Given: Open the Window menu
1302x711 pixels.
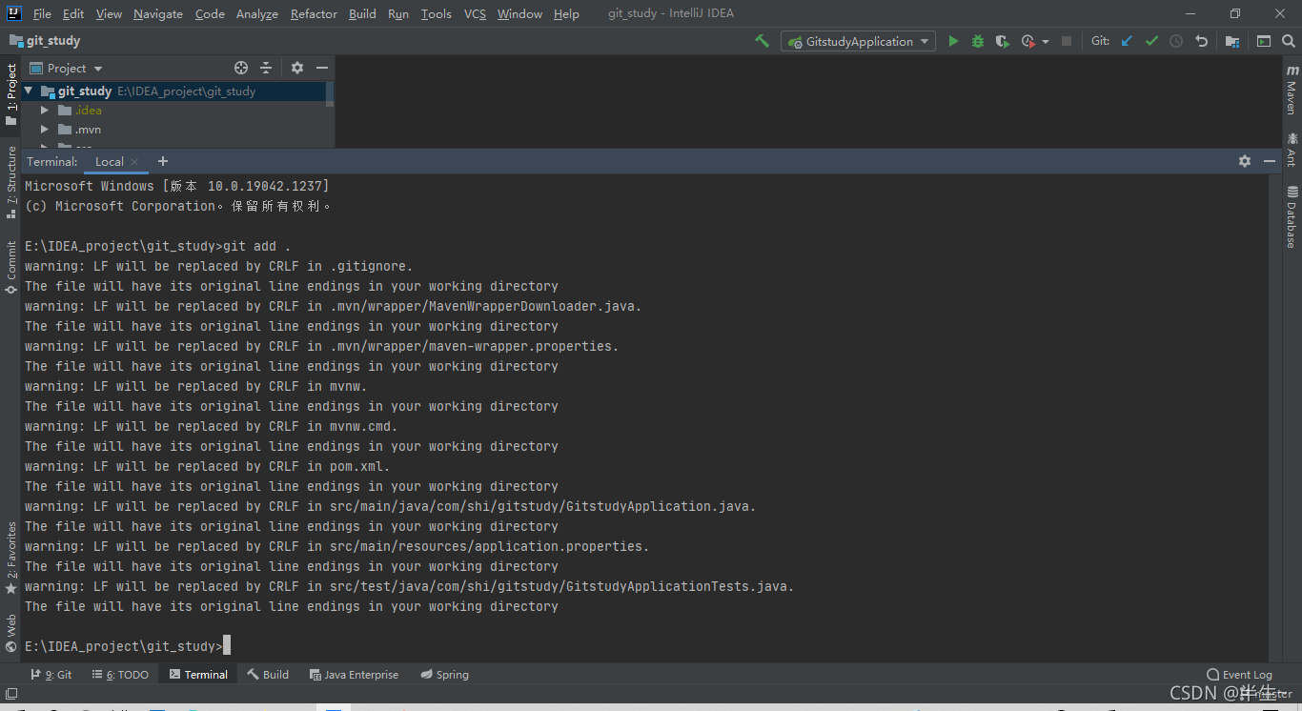Looking at the screenshot, I should [x=519, y=13].
